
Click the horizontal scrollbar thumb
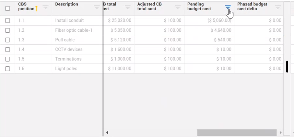(x=237, y=132)
